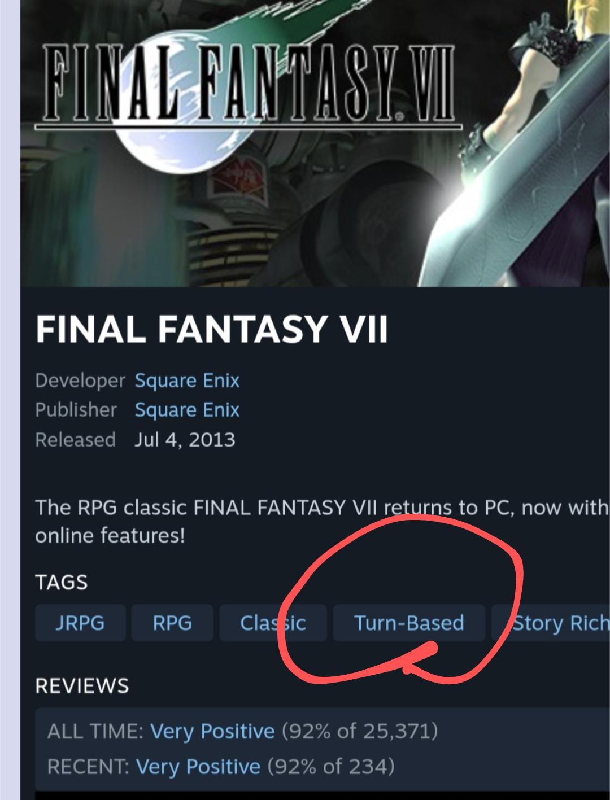This screenshot has width=610, height=800.
Task: Choose the Classic tag
Action: (273, 623)
